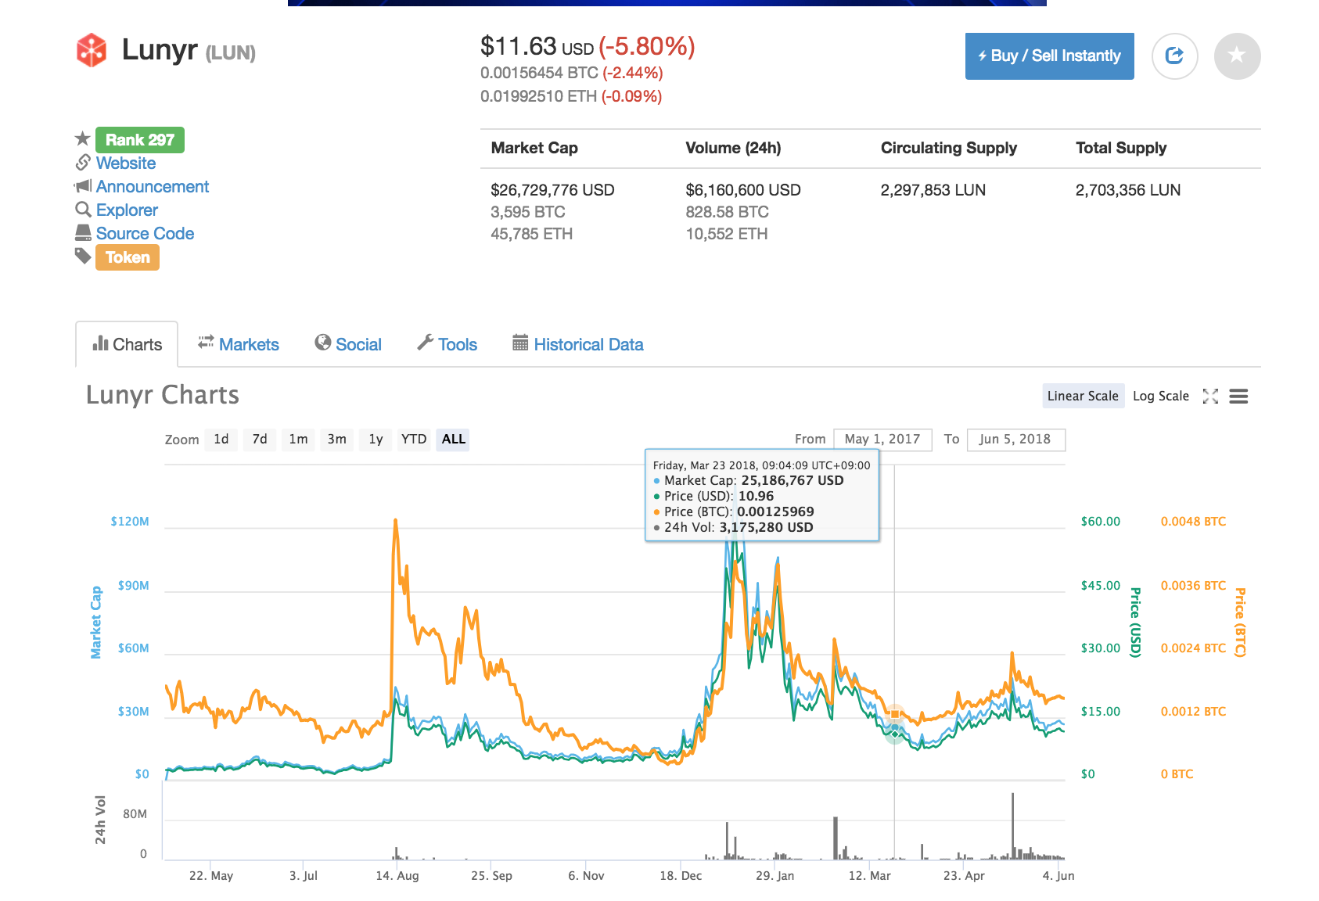Screen dimensions: 1319x901
Task: Click the Price (USD) axis title
Action: point(1135,623)
